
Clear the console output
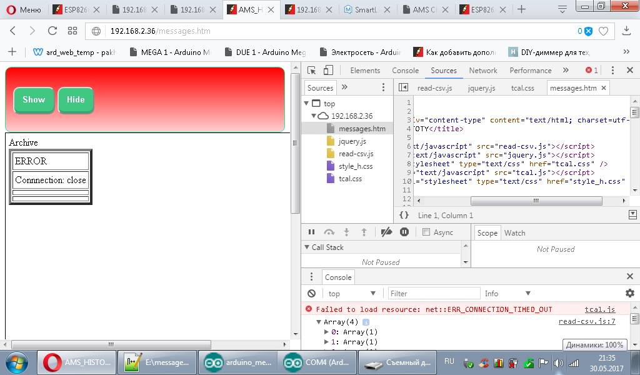click(x=311, y=293)
